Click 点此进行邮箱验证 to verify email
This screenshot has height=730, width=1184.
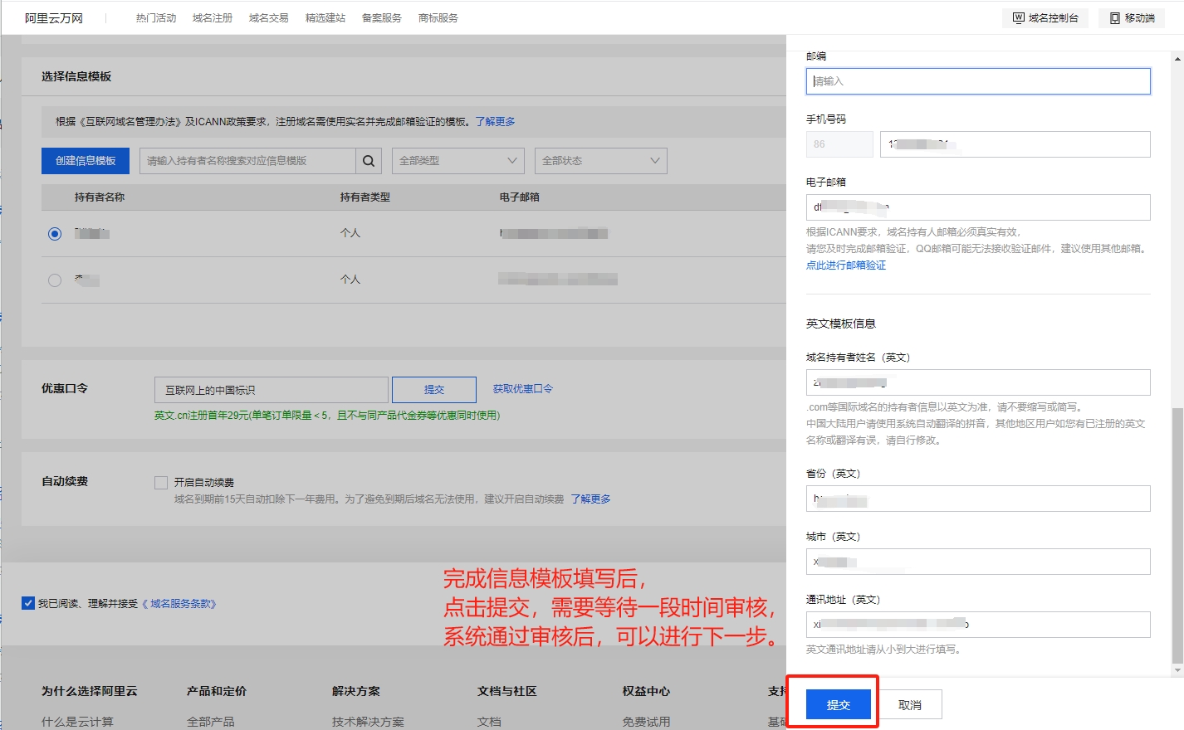[x=845, y=265]
